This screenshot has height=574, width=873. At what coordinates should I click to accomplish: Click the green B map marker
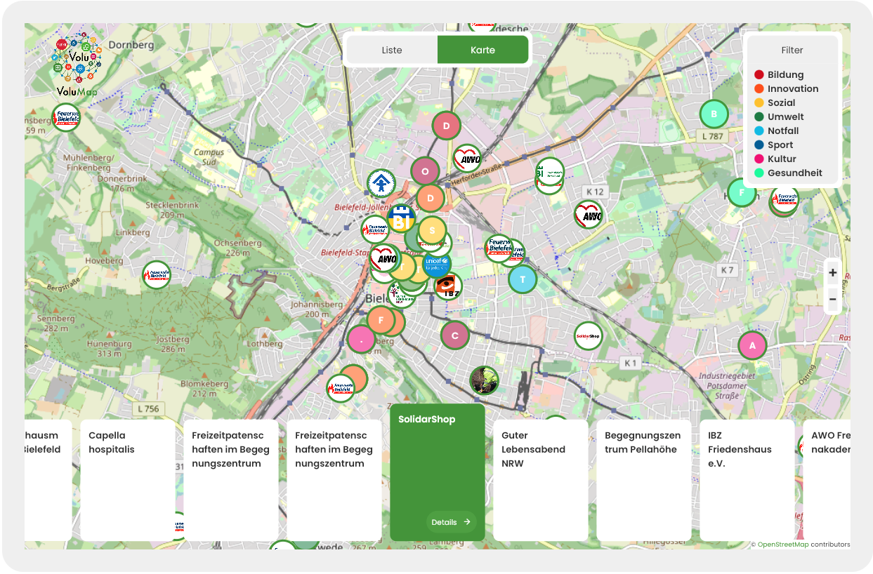click(x=714, y=114)
